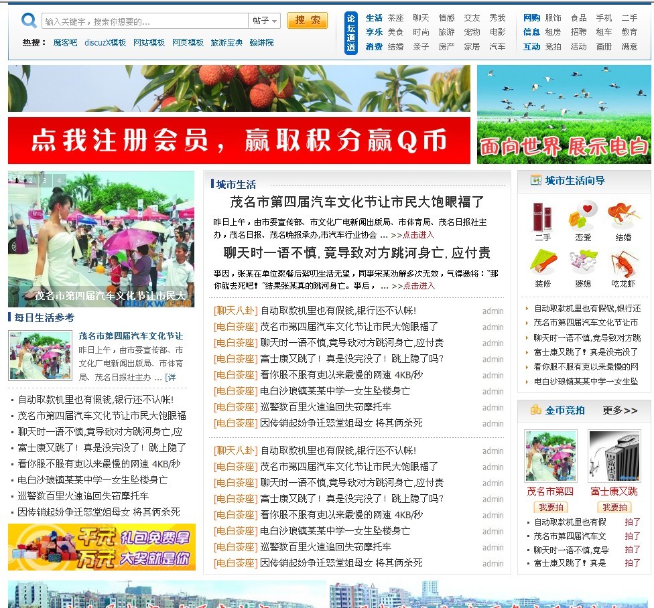Open the 吃龙虾 lobster icon
The width and height of the screenshot is (654, 608).
(x=624, y=263)
